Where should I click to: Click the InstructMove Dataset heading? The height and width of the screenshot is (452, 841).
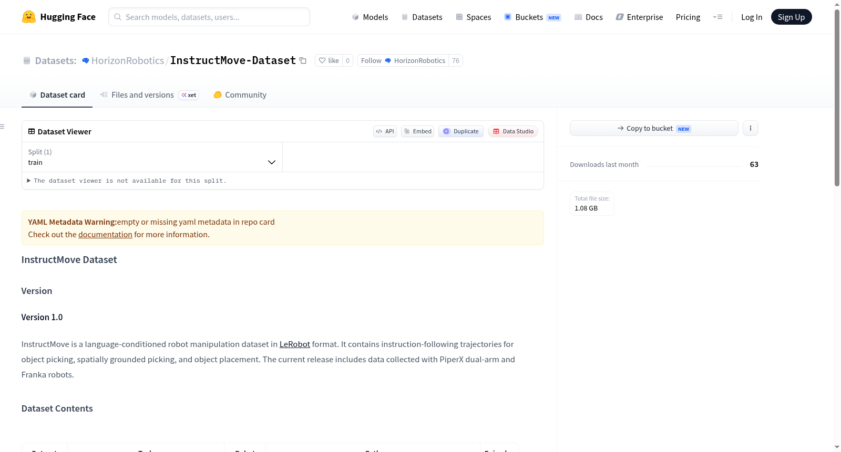point(69,260)
